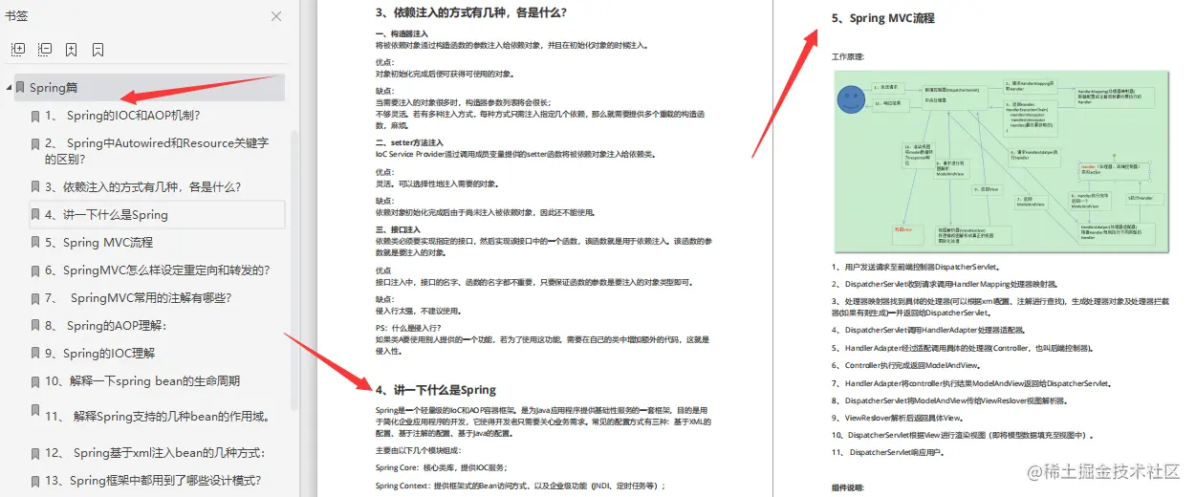Click line 9、ViewReslover解析后返回具体View
The image size is (1196, 497).
(x=898, y=418)
